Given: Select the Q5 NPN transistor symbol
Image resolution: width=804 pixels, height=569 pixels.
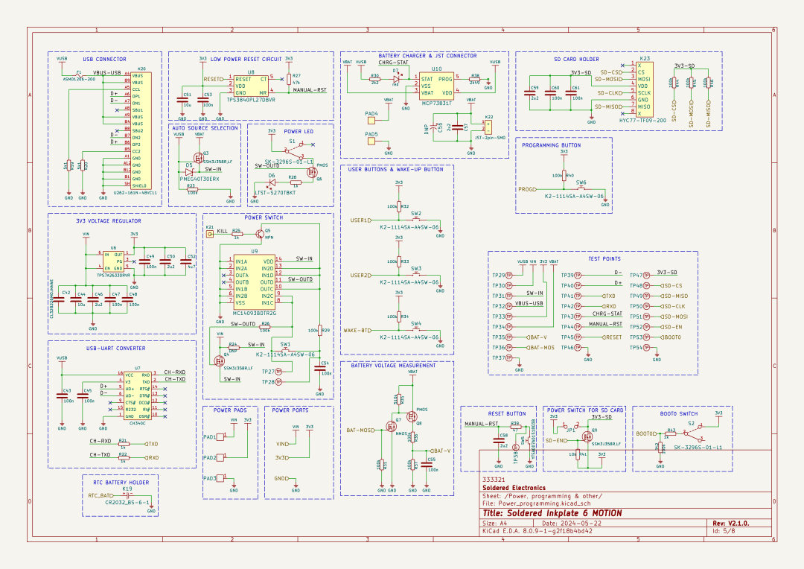Looking at the screenshot, I should 261,233.
